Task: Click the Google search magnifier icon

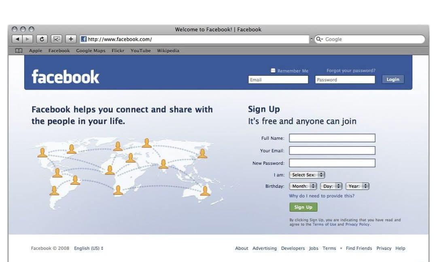Action: (x=319, y=39)
